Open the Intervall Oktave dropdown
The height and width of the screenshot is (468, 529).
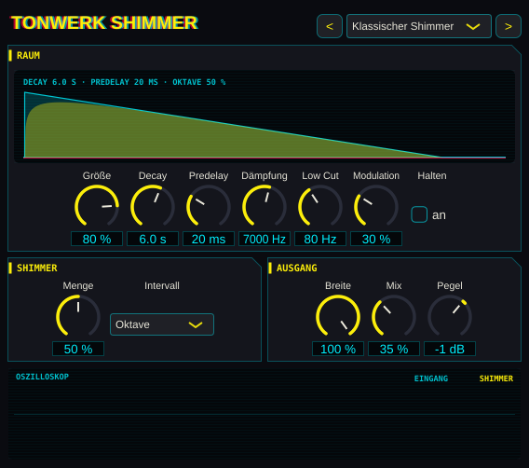tap(162, 324)
